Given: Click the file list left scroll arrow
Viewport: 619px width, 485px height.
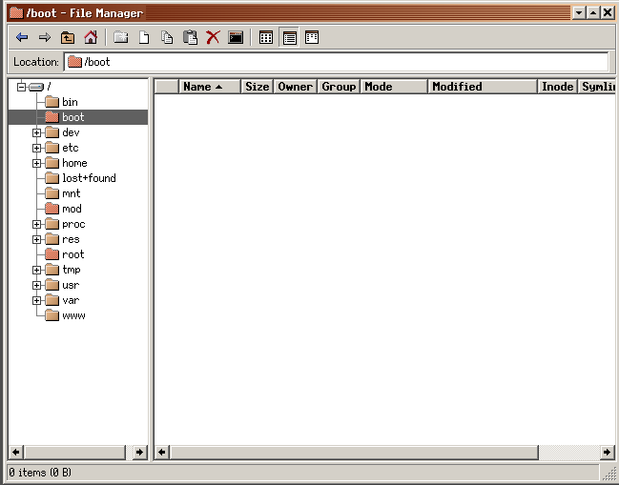Looking at the screenshot, I should (162, 453).
